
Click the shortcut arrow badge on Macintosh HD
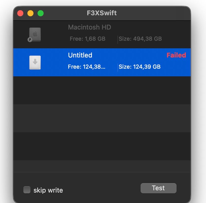point(30,40)
